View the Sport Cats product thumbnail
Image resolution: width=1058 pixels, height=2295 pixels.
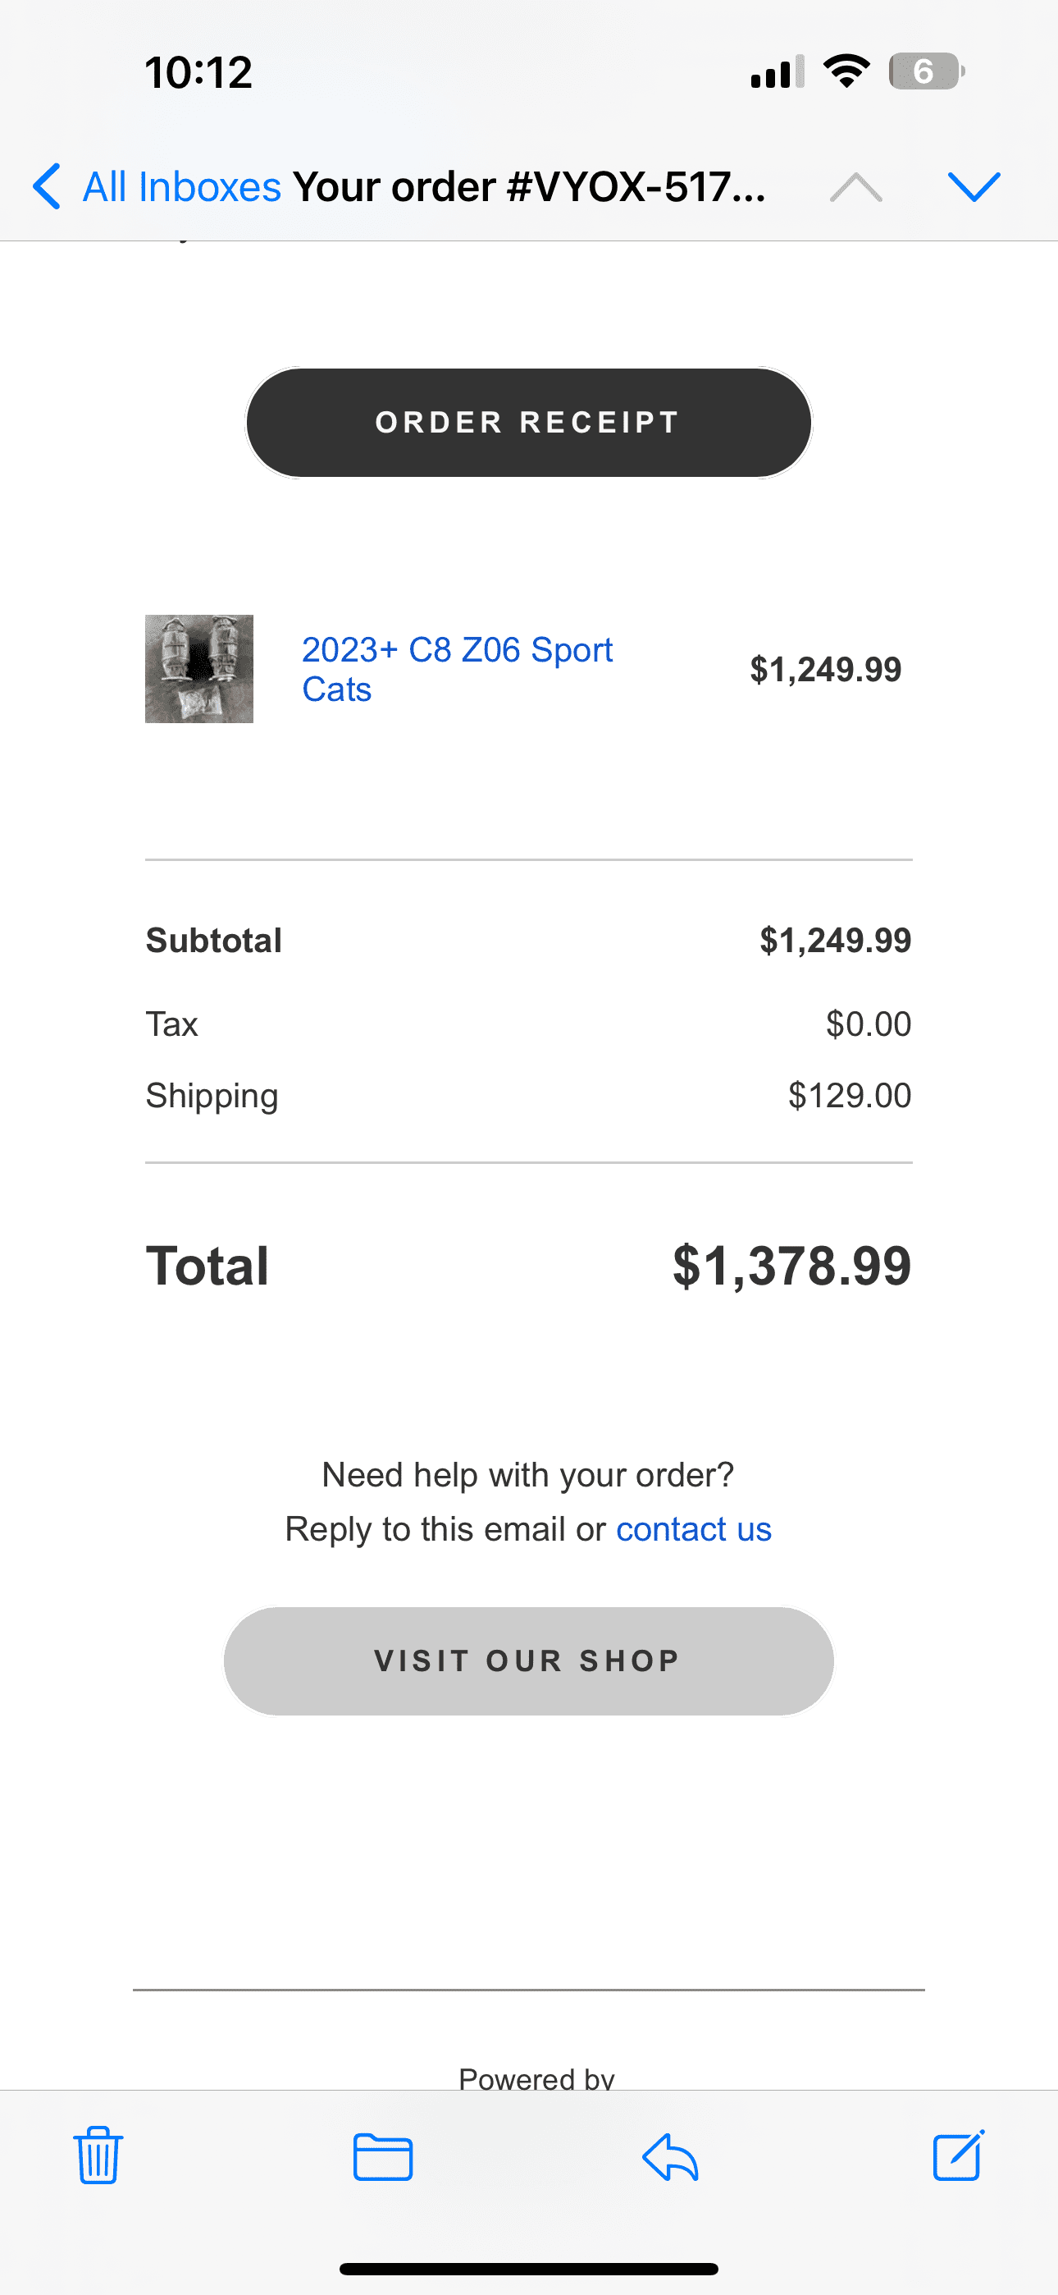pyautogui.click(x=199, y=669)
